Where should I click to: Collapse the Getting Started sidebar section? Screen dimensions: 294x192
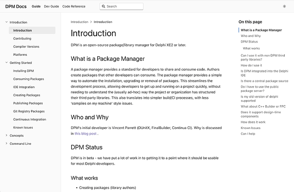[6, 63]
